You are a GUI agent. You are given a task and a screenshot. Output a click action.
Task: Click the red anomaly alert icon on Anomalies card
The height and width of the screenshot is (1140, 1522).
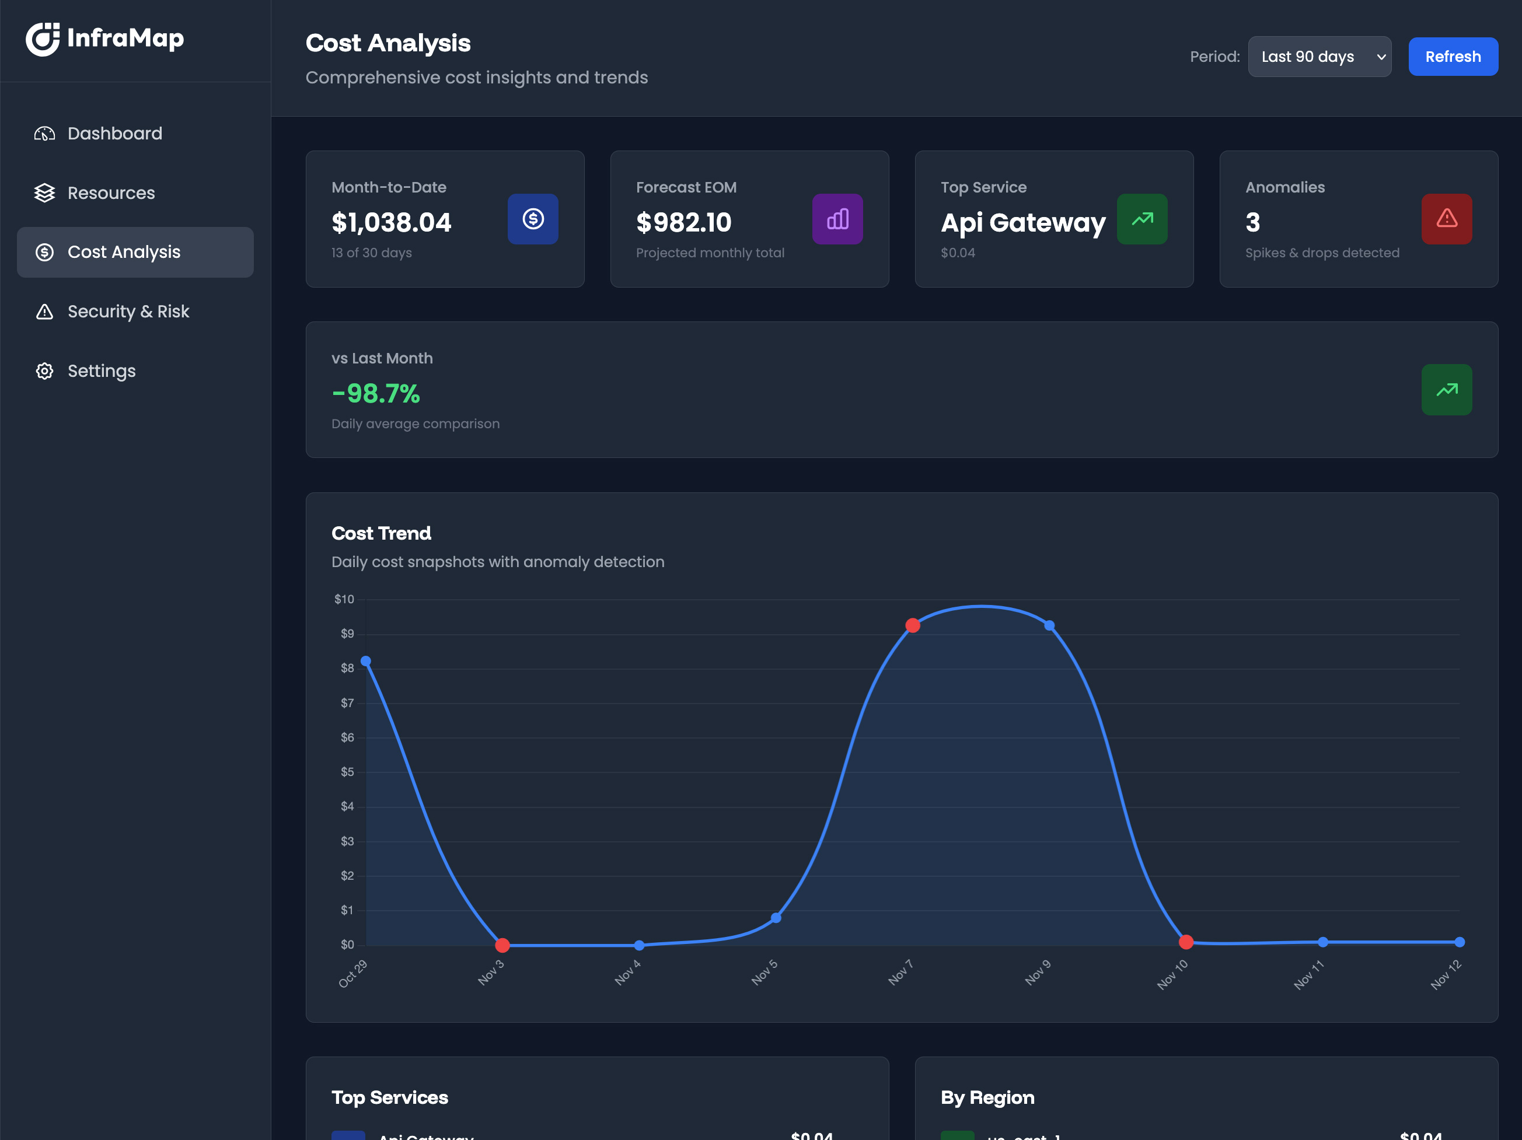1446,219
